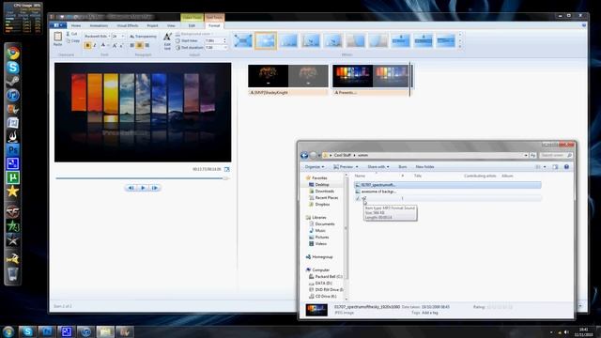Select the first storyboard clip thumbnail
This screenshot has width=601, height=338.
click(x=288, y=76)
